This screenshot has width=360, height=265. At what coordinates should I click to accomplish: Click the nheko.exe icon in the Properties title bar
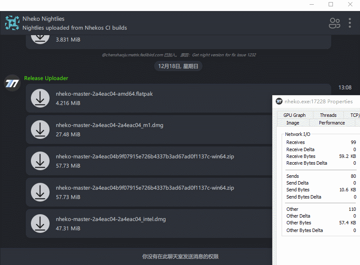coord(279,101)
